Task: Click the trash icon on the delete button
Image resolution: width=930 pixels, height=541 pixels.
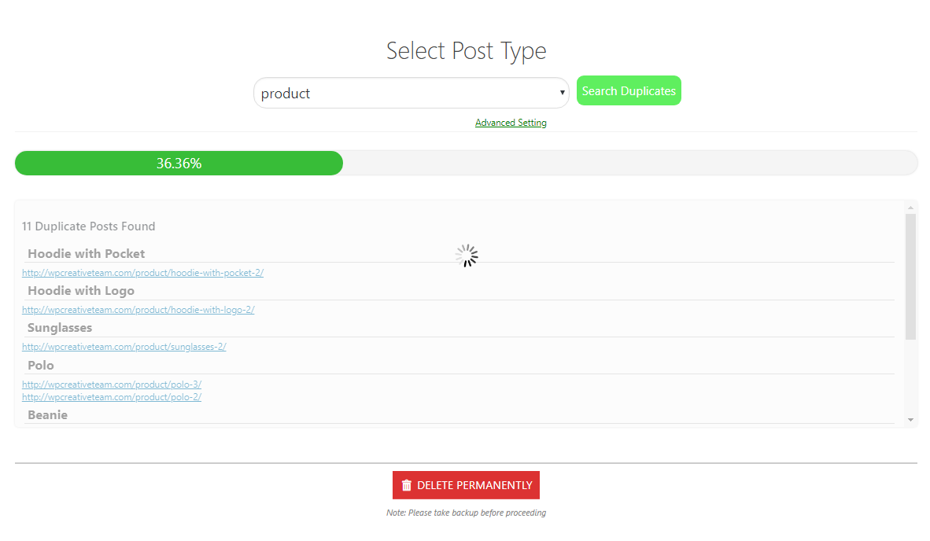Action: (x=406, y=485)
